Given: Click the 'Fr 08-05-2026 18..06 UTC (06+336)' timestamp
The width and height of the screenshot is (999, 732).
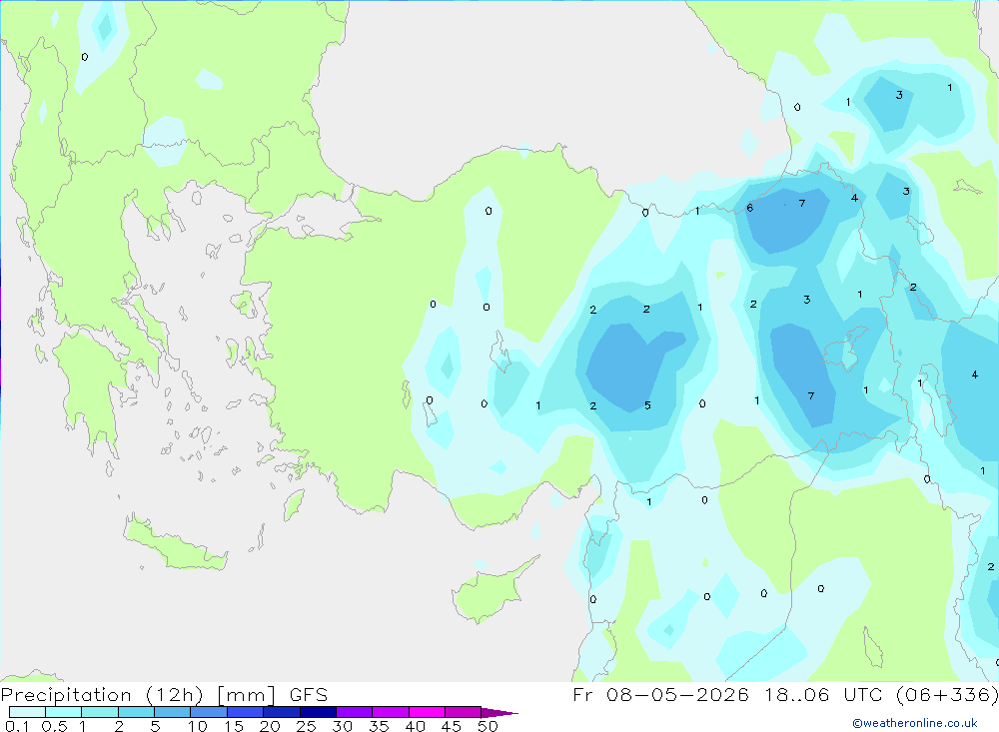Looking at the screenshot, I should click(785, 694).
